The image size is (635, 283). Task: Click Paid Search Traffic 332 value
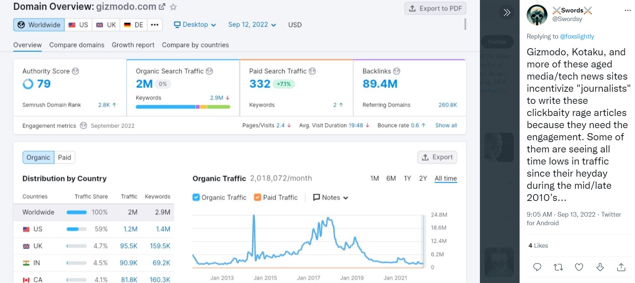[260, 84]
